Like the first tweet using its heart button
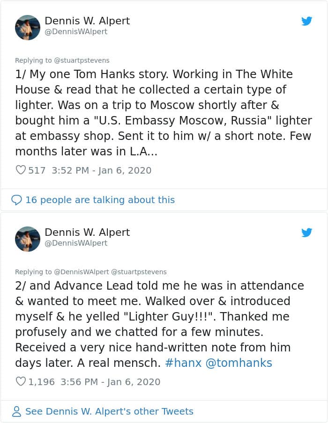Viewport: 328px width, 423px height. point(21,170)
